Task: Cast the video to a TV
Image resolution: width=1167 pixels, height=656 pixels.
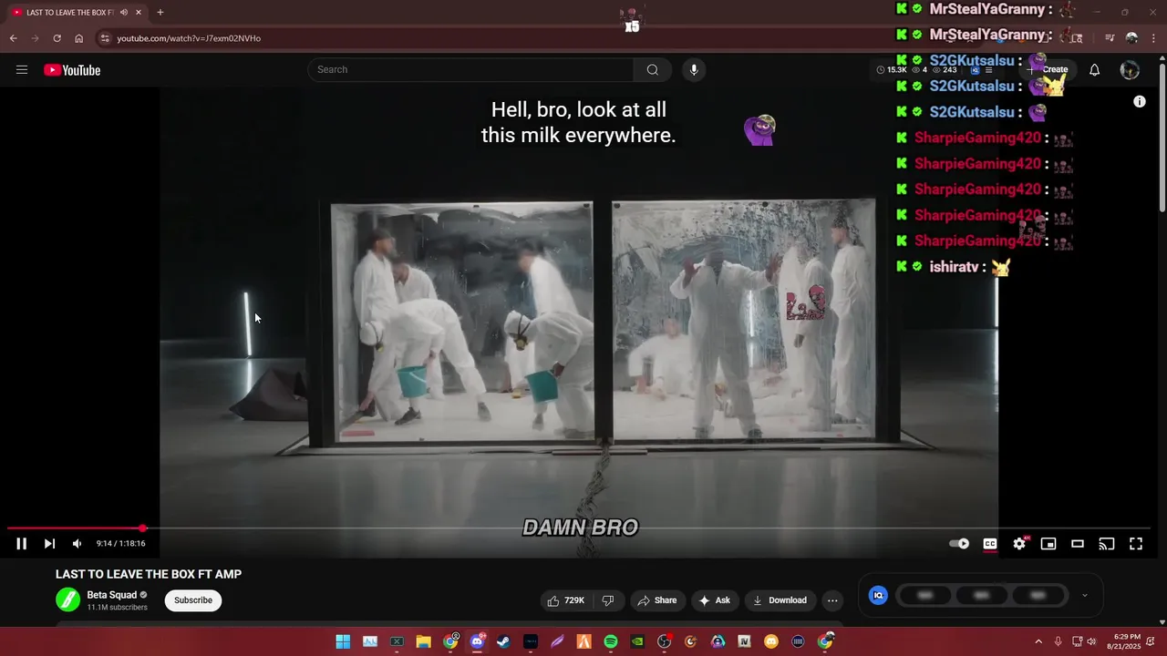Action: 1107,544
